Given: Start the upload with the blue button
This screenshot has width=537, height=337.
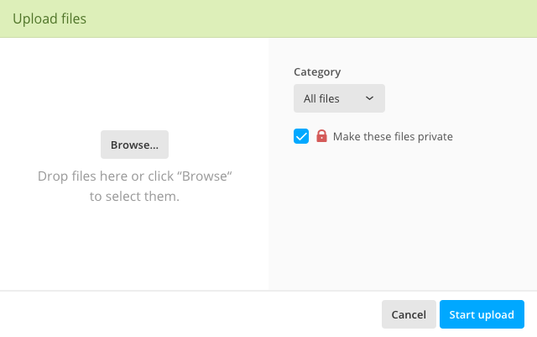Looking at the screenshot, I should pos(482,314).
